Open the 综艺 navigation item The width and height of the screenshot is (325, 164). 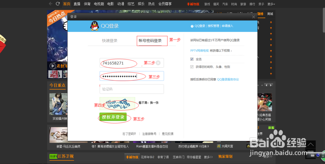pos(131,4)
